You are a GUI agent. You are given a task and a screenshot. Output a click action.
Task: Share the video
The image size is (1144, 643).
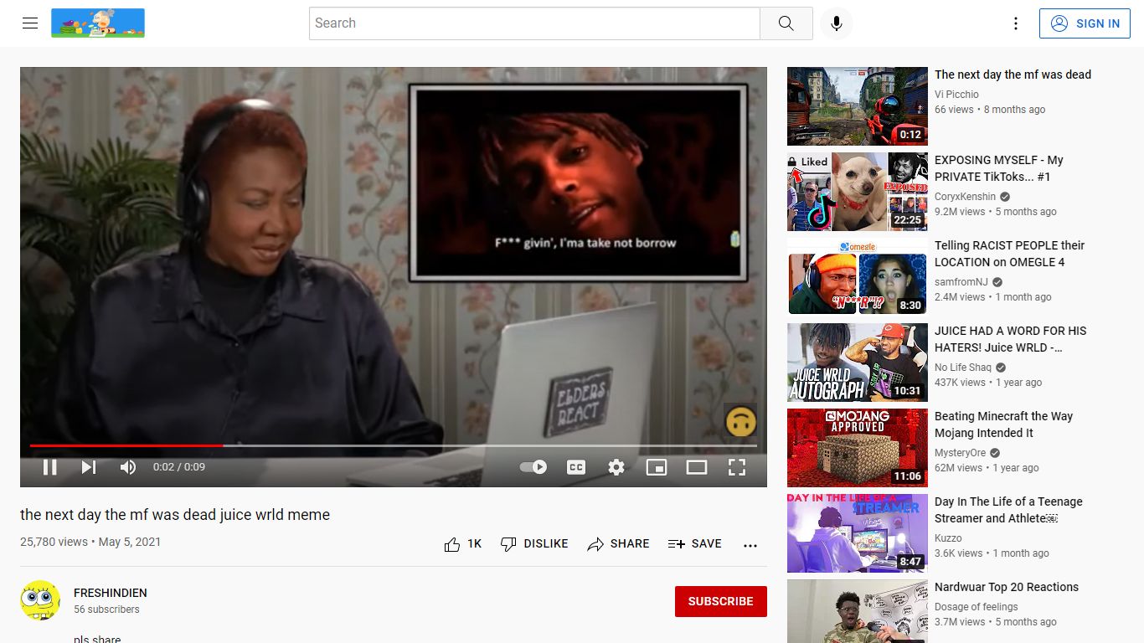[x=618, y=544]
